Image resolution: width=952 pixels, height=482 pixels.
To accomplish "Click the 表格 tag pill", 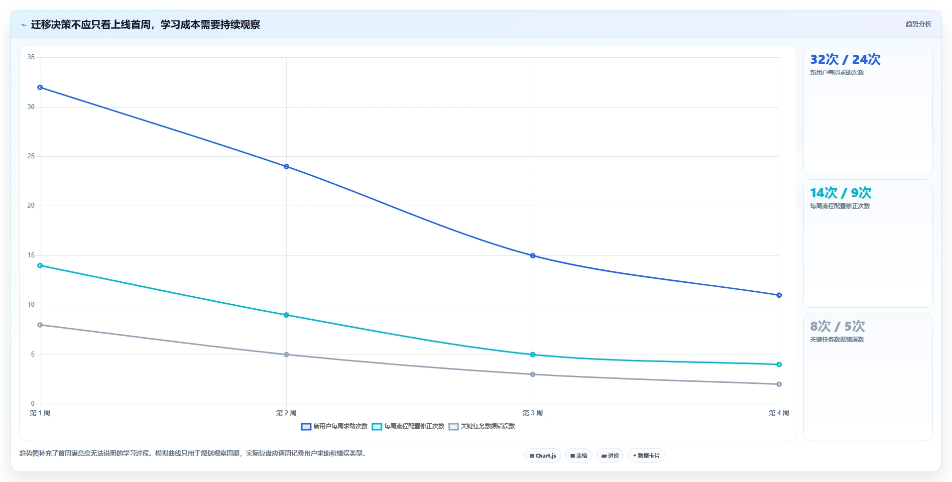I will click(579, 456).
